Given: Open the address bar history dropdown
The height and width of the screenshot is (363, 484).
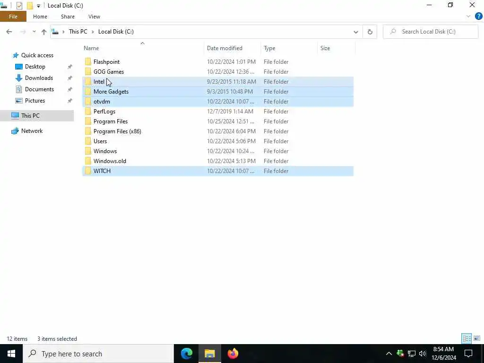Looking at the screenshot, I should tap(355, 32).
